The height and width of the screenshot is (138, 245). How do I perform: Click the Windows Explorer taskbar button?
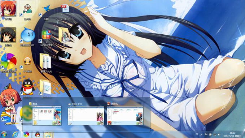click(x=48, y=134)
